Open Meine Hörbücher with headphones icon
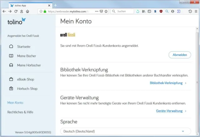The height and width of the screenshot is (137, 200). pyautogui.click(x=29, y=65)
